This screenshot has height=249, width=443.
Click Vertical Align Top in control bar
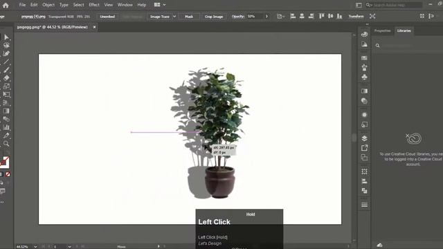[321, 17]
